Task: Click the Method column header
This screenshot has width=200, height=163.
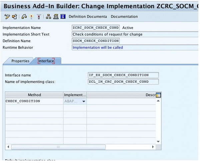Action: pyautogui.click(x=34, y=95)
